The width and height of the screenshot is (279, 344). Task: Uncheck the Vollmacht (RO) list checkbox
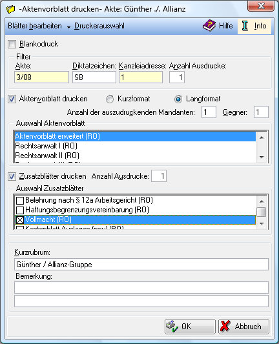(x=20, y=220)
